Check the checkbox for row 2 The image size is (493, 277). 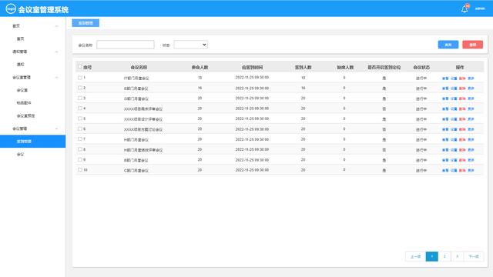[80, 88]
